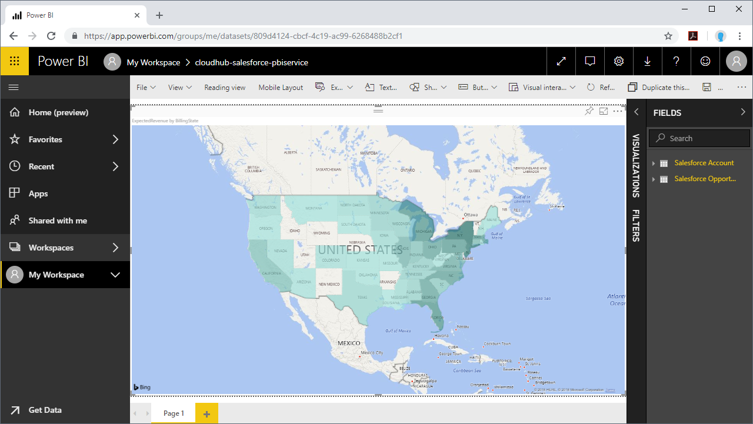Image resolution: width=753 pixels, height=424 pixels.
Task: Open Help question mark icon
Action: 677,61
